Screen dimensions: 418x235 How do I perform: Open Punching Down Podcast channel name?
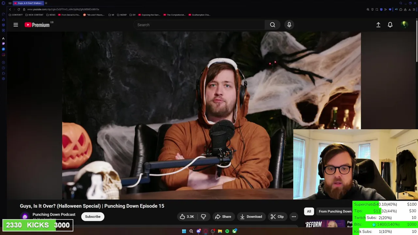[54, 214]
